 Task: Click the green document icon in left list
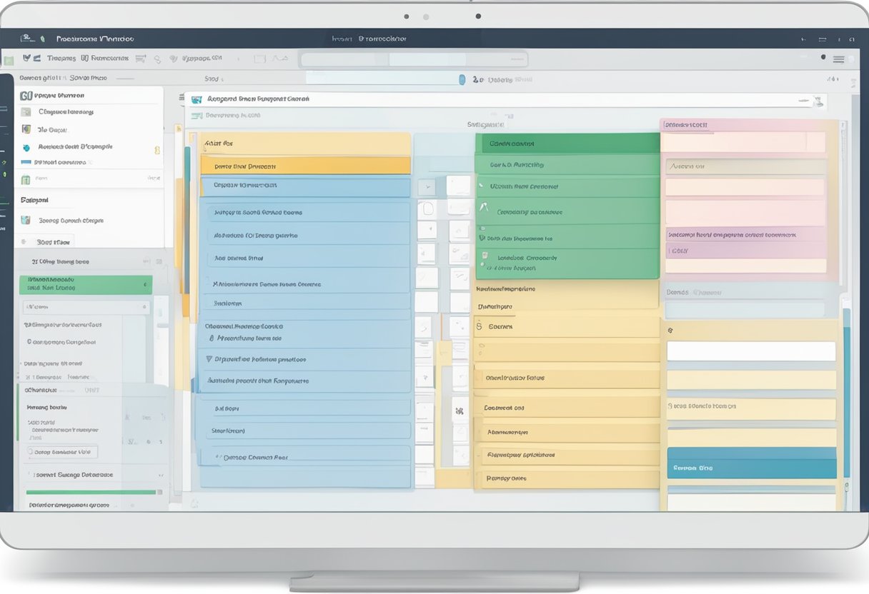click(26, 180)
